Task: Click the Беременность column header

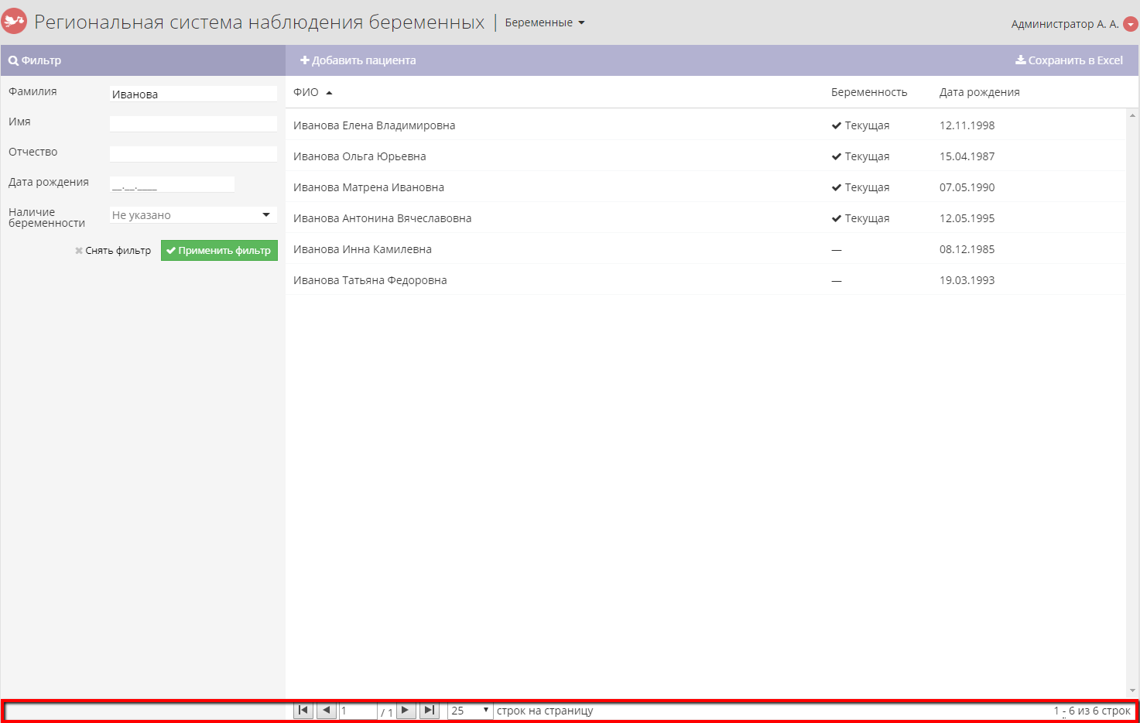Action: [869, 92]
